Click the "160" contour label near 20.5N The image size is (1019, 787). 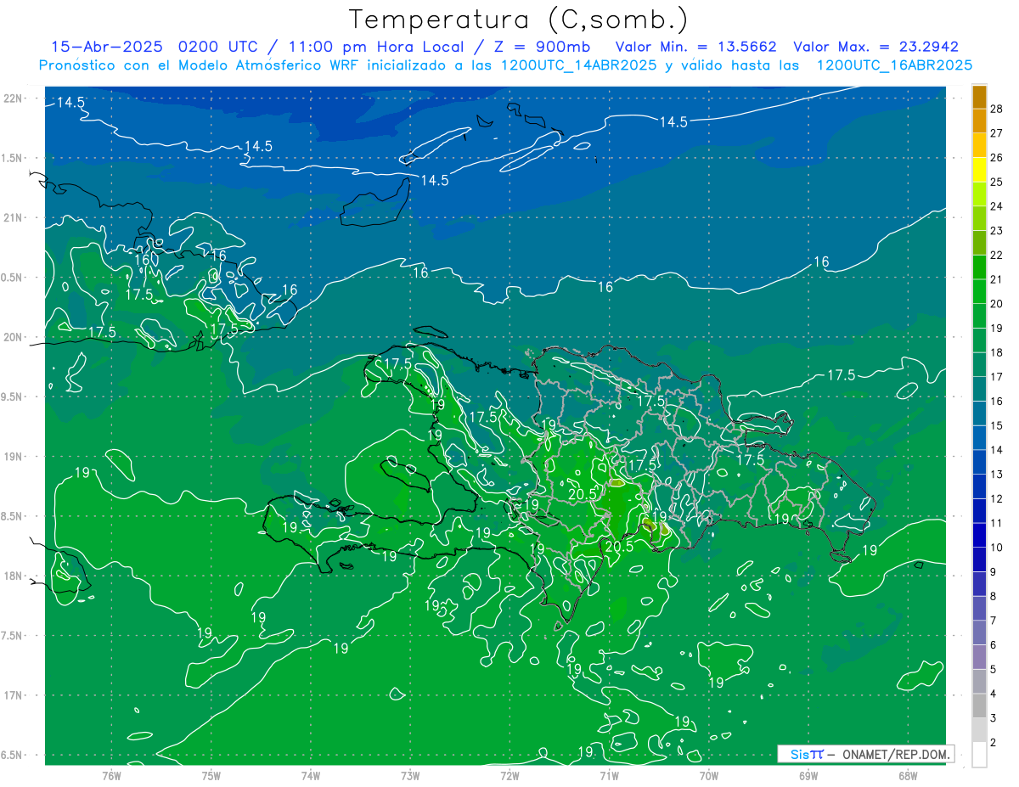147,260
